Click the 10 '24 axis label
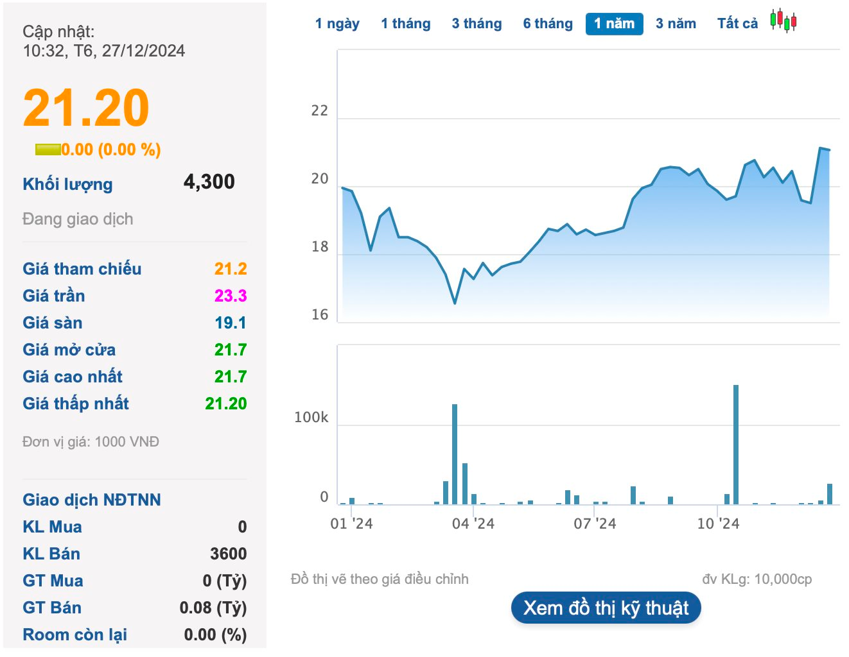 coord(718,524)
